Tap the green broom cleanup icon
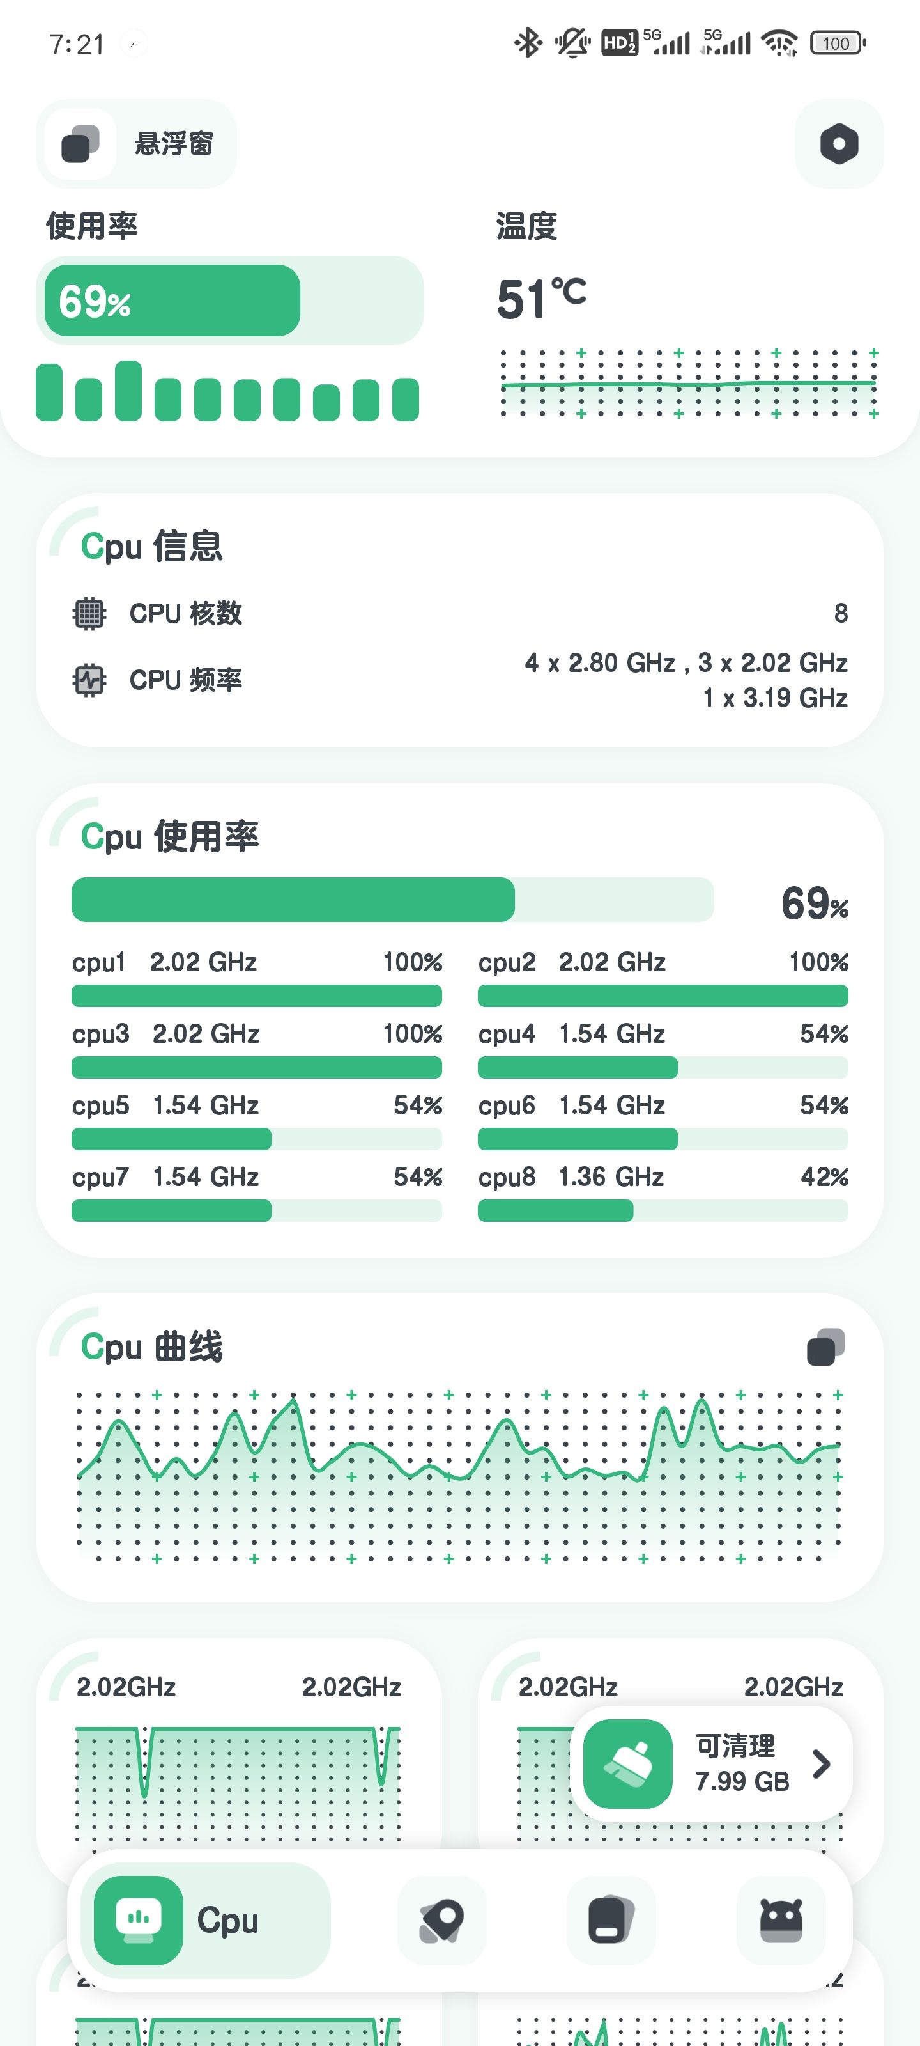This screenshot has height=2046, width=920. pos(628,1763)
